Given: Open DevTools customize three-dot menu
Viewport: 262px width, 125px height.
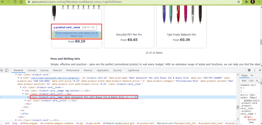Looking at the screenshot, I should [x=255, y=70].
